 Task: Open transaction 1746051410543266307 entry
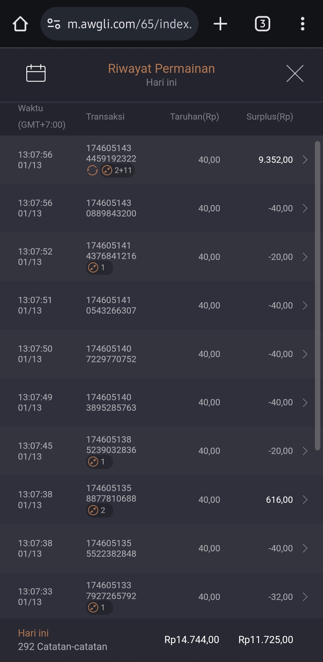[x=111, y=305]
